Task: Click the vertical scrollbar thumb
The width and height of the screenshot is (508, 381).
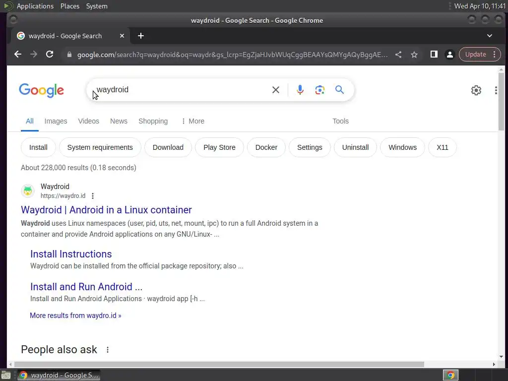Action: (x=501, y=101)
